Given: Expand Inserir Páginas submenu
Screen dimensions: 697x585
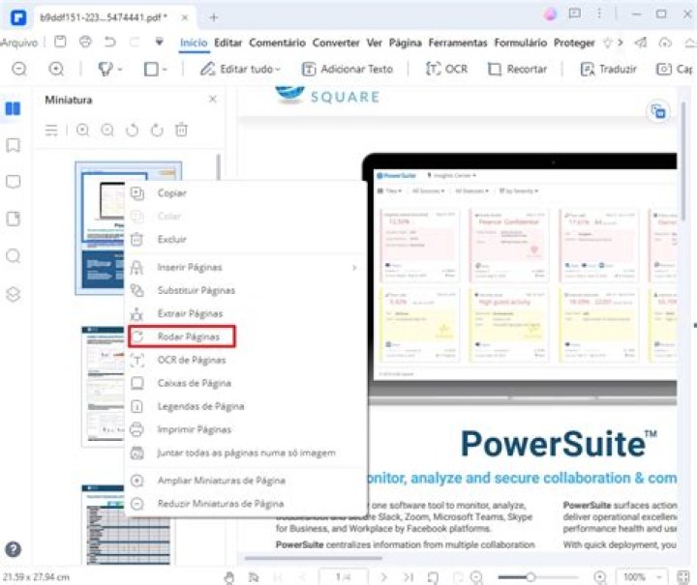Looking at the screenshot, I should (x=245, y=267).
